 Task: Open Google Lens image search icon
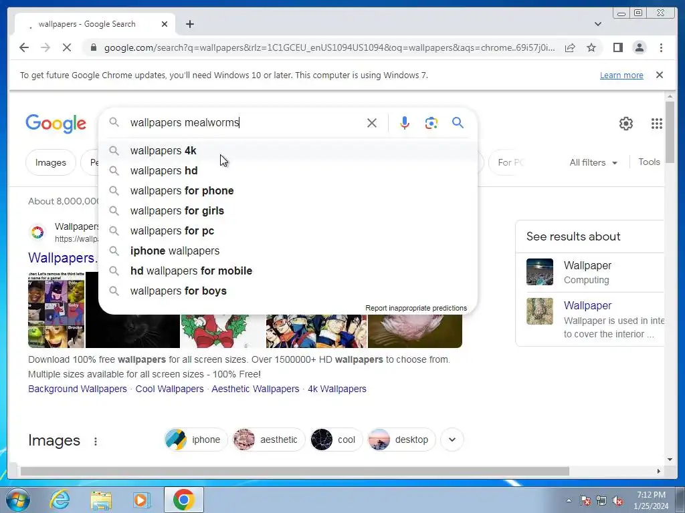click(431, 123)
